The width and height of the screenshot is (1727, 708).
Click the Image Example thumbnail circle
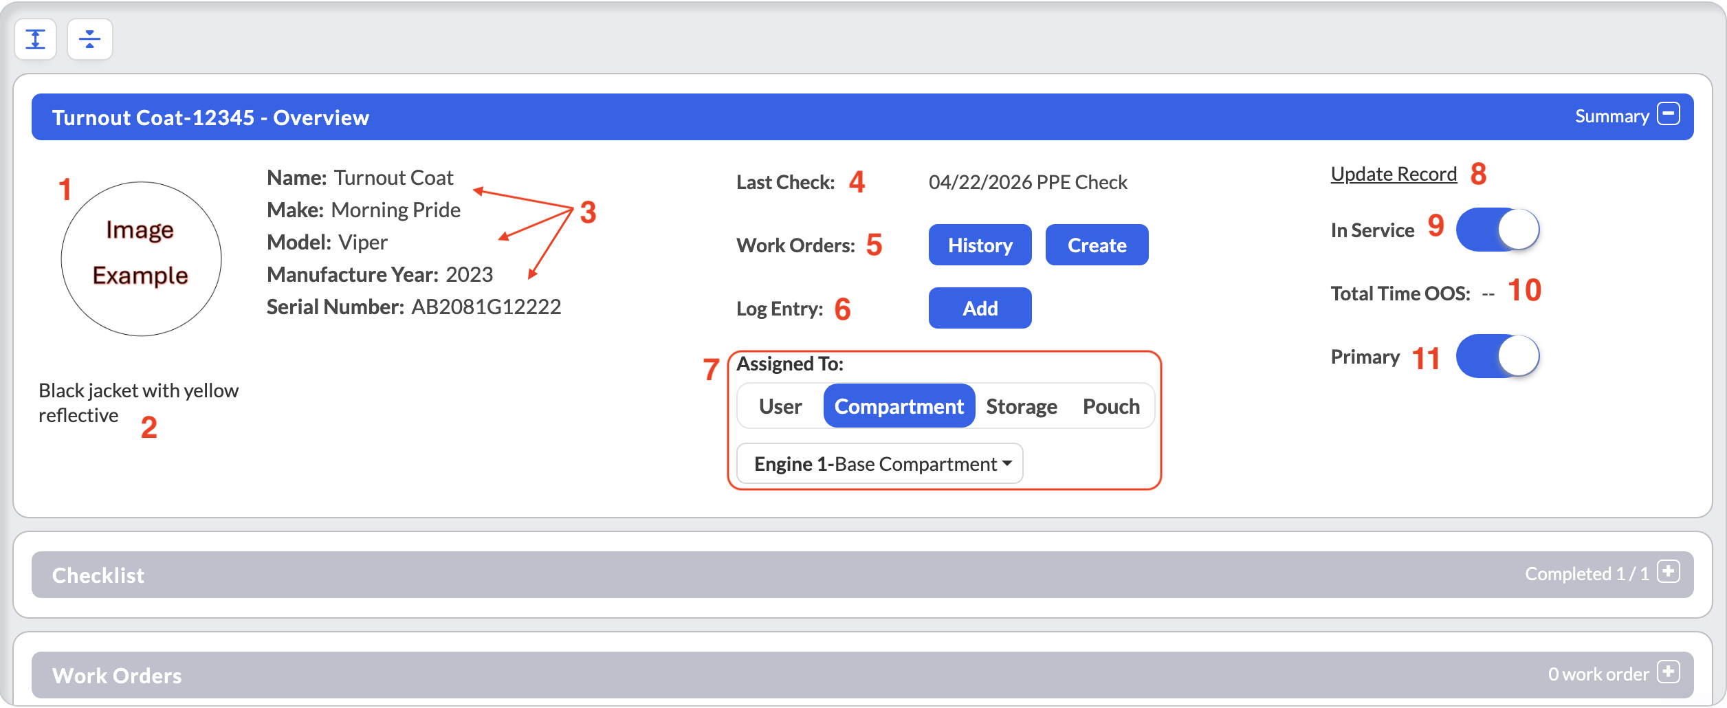(x=141, y=258)
